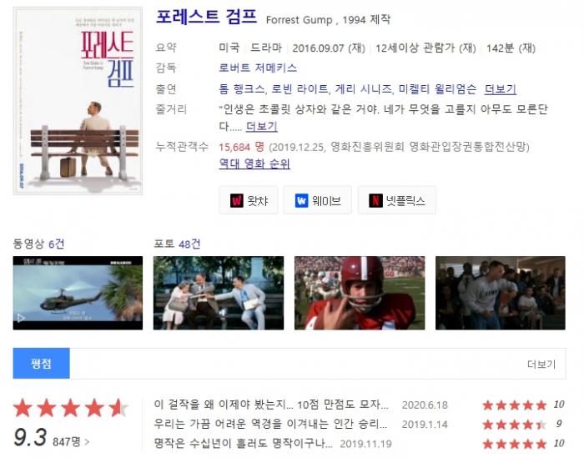584x458 pixels.
Task: Open more ratings via 더보기
Action: [x=541, y=364]
